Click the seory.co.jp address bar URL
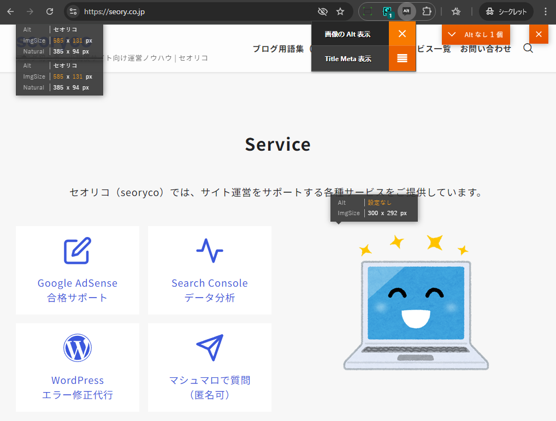Image resolution: width=556 pixels, height=421 pixels. pyautogui.click(x=114, y=11)
